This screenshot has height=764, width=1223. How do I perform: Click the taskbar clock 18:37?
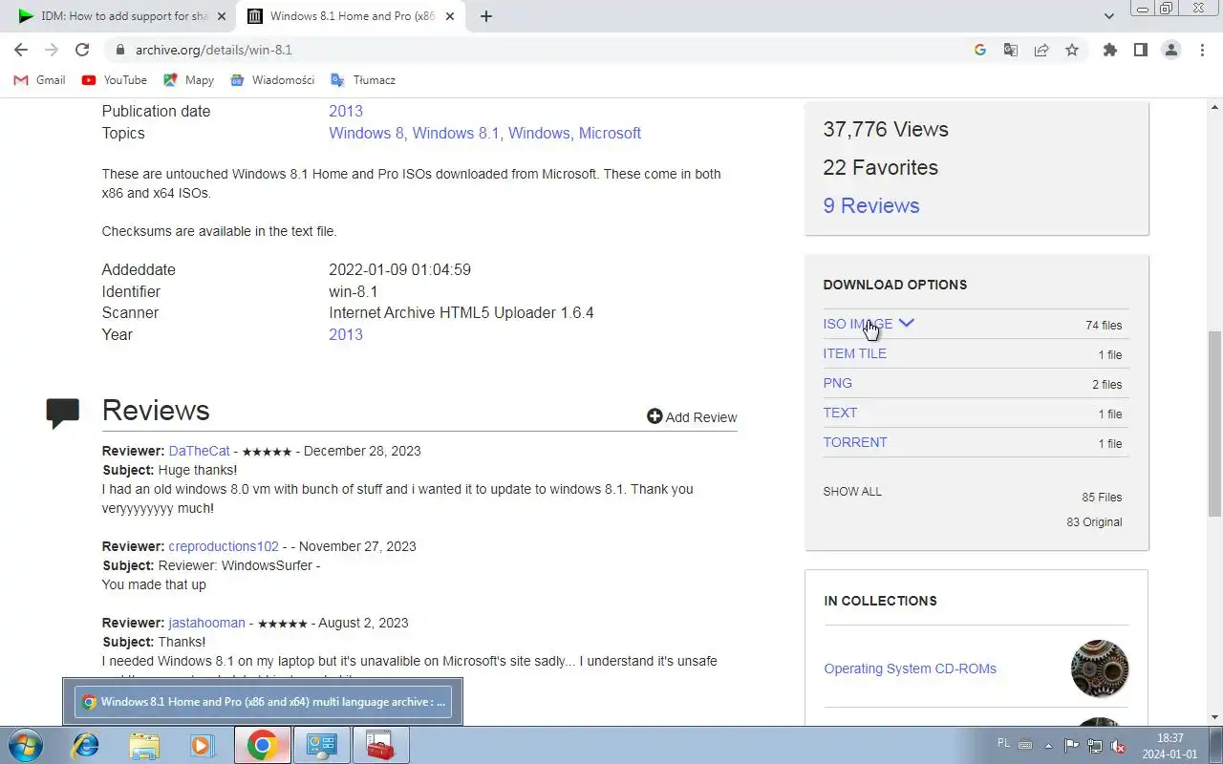click(1169, 738)
